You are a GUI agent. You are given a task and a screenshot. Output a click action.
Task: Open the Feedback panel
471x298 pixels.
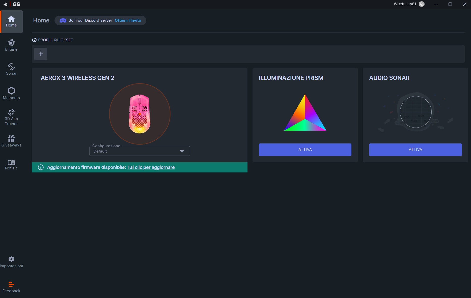tap(11, 287)
